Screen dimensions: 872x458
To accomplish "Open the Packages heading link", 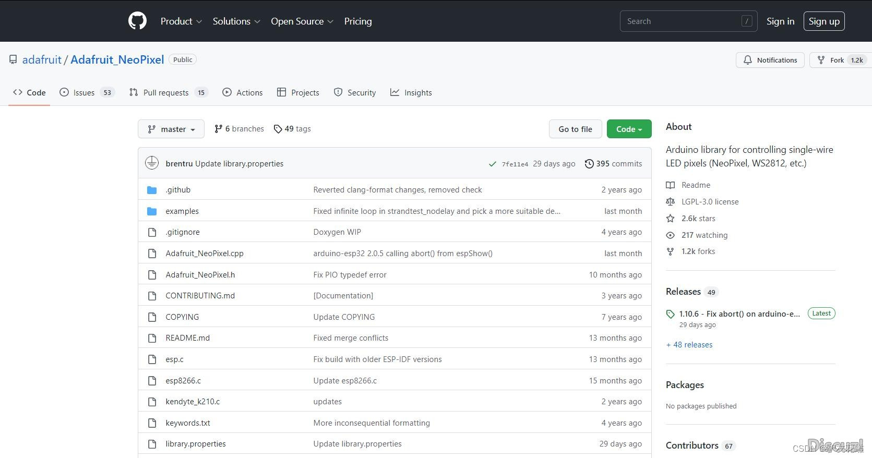I will tap(685, 385).
